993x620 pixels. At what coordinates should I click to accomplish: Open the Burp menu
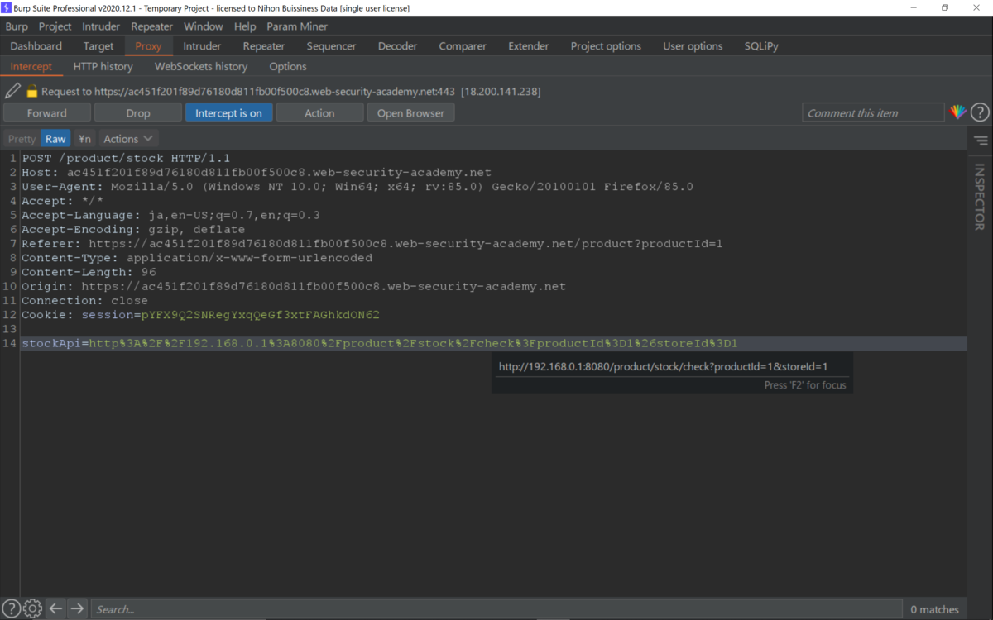[x=17, y=26]
